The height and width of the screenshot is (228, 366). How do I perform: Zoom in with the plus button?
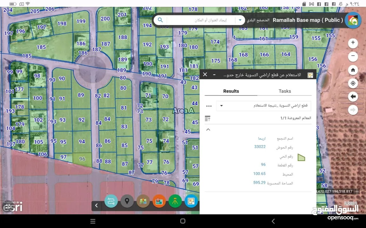(353, 43)
